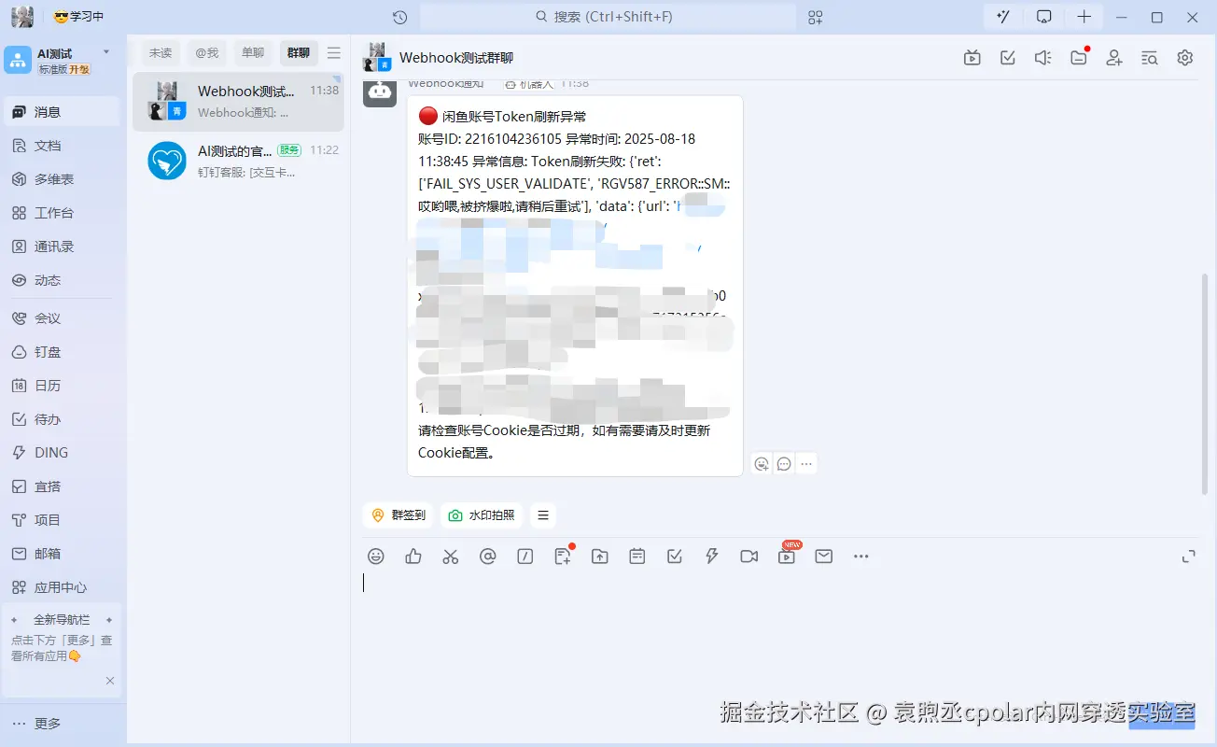Open the conversation filter menu icon
Viewport: 1217px width, 747px height.
tap(334, 53)
